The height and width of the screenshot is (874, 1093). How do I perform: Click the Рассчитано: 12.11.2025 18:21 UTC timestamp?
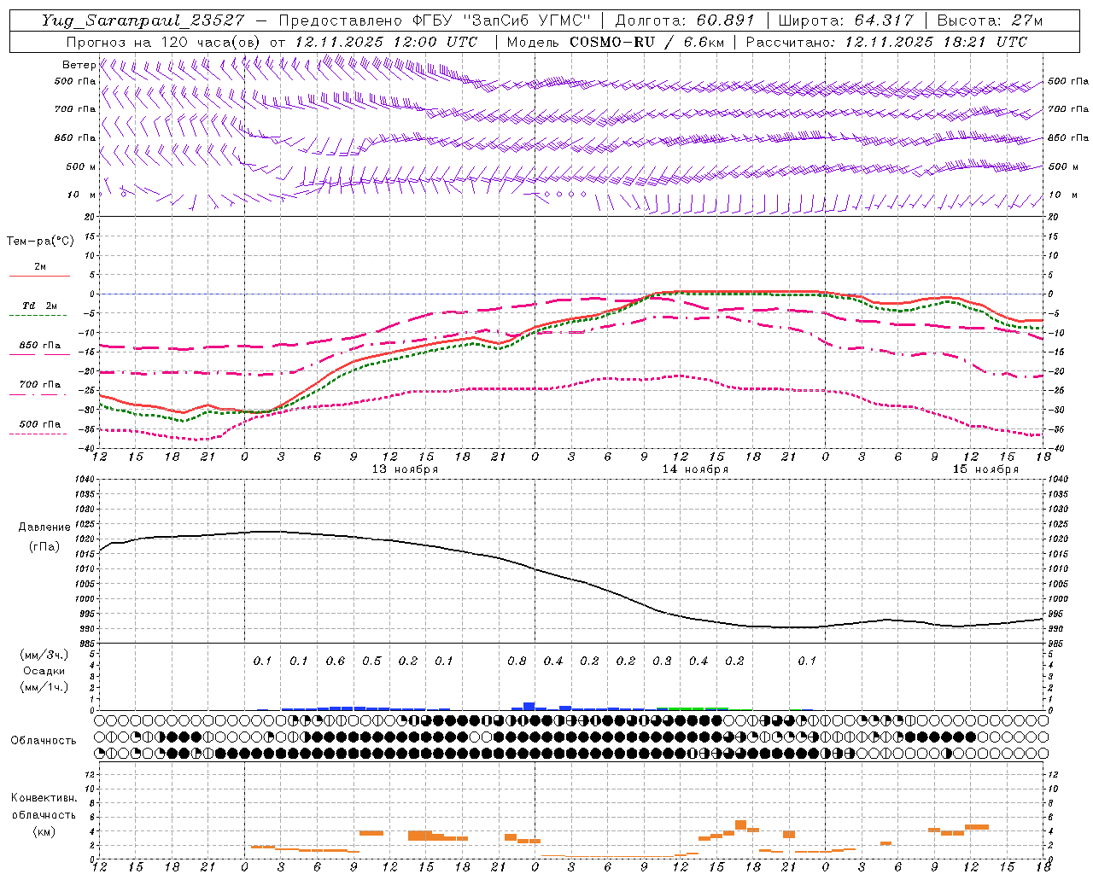[886, 42]
